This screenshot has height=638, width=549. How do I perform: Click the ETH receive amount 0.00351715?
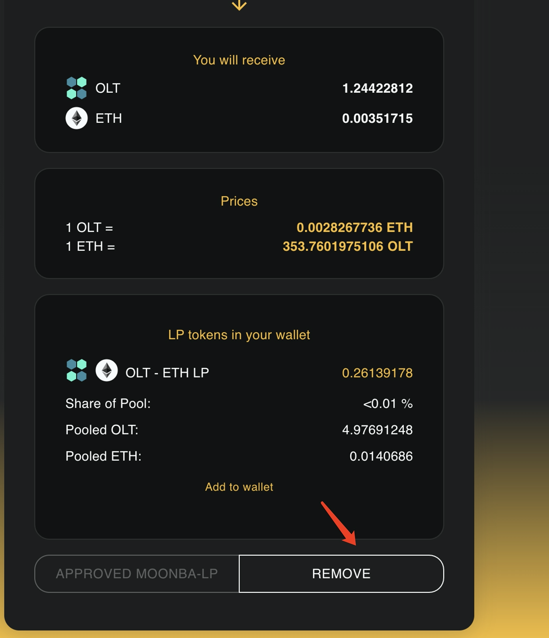click(x=377, y=119)
